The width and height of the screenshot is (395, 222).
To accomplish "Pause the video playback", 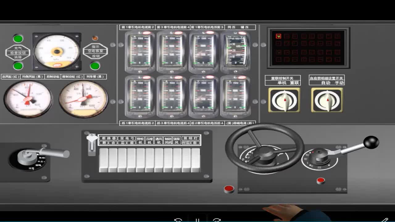I will [x=197, y=220].
